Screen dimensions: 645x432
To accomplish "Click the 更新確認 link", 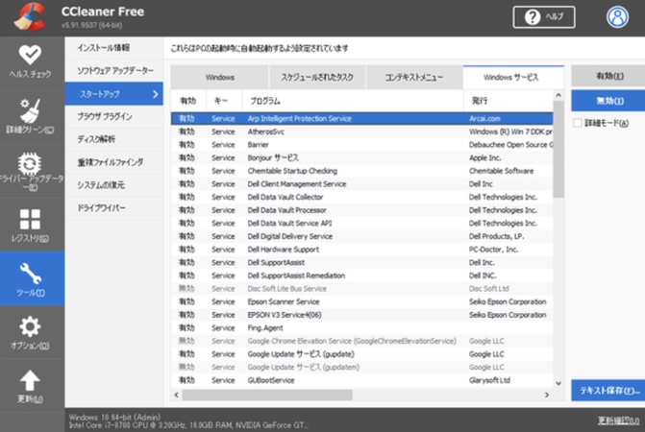I will (618, 420).
